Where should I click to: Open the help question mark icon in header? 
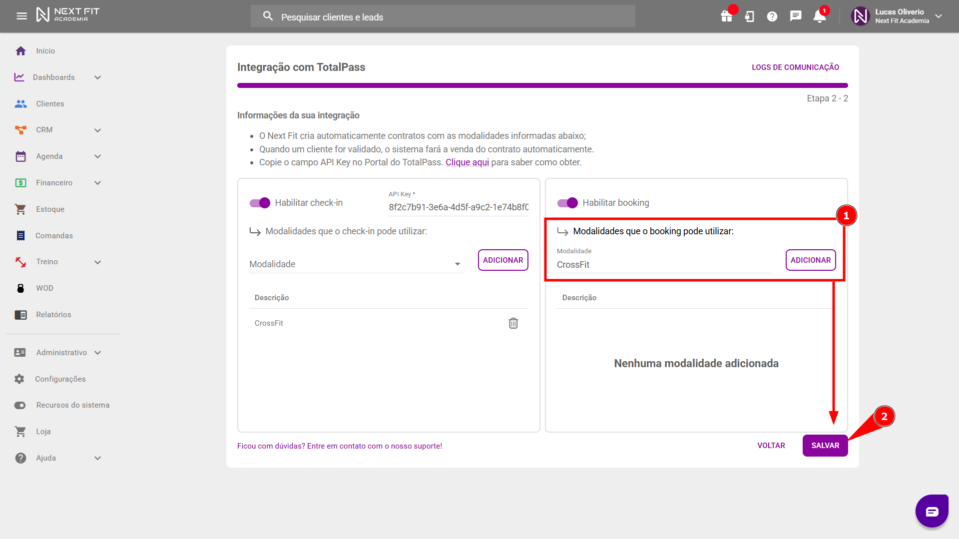(772, 16)
